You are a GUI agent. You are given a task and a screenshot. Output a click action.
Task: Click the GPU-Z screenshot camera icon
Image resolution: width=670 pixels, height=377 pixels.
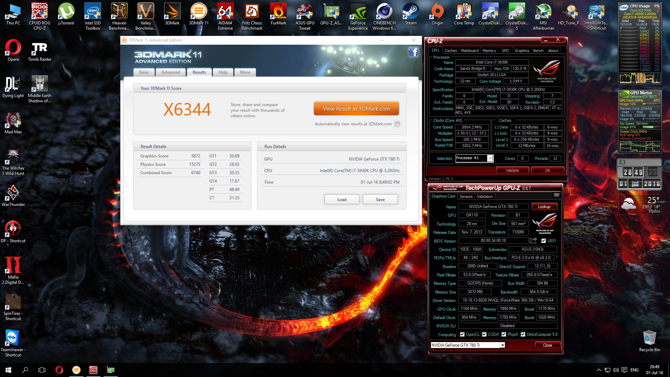point(556,195)
